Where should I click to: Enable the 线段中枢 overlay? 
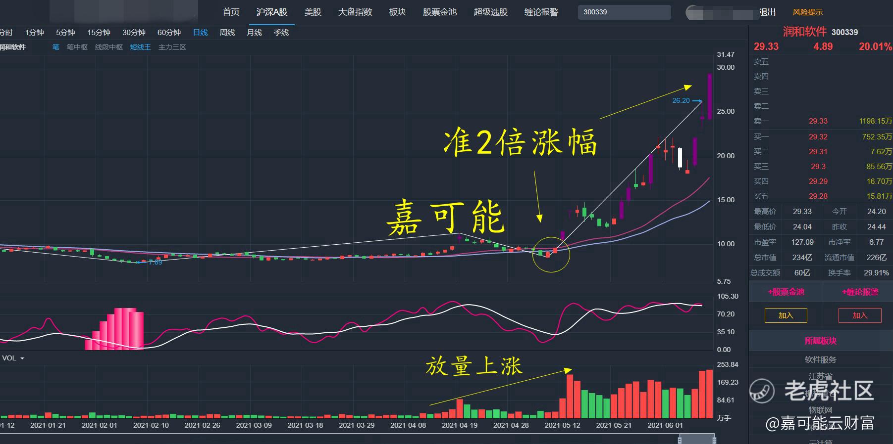click(108, 47)
